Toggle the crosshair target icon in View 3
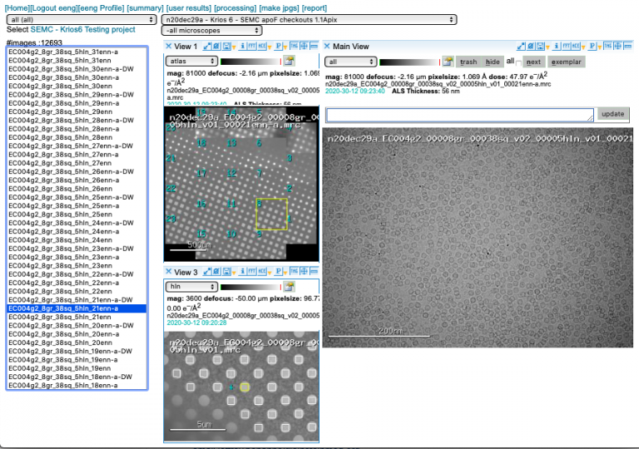This screenshot has width=639, height=449. (x=304, y=271)
